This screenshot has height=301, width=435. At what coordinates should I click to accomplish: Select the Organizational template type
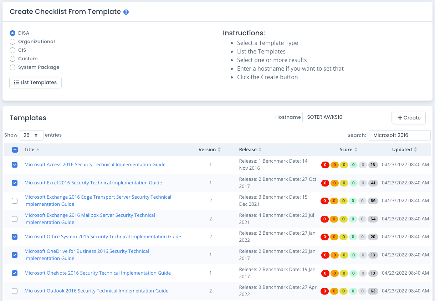pos(12,42)
